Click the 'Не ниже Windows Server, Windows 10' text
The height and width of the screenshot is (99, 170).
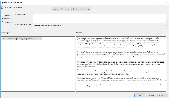pyautogui.click(x=47, y=25)
